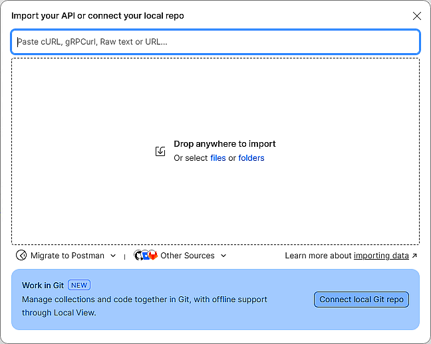Click Connect local Git repo button
This screenshot has width=431, height=344.
pyautogui.click(x=361, y=300)
